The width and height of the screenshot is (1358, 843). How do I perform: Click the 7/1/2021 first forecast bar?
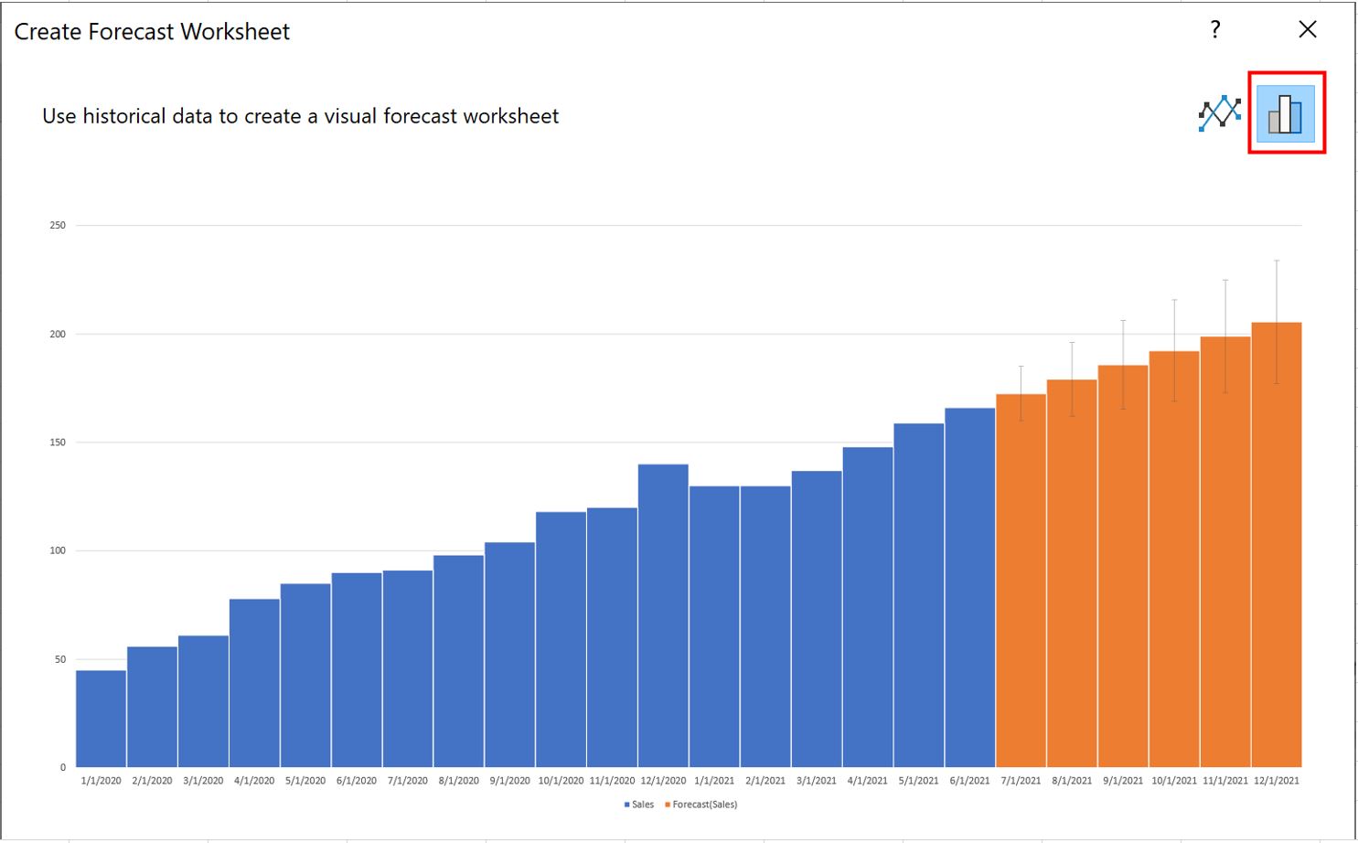[x=1021, y=581]
